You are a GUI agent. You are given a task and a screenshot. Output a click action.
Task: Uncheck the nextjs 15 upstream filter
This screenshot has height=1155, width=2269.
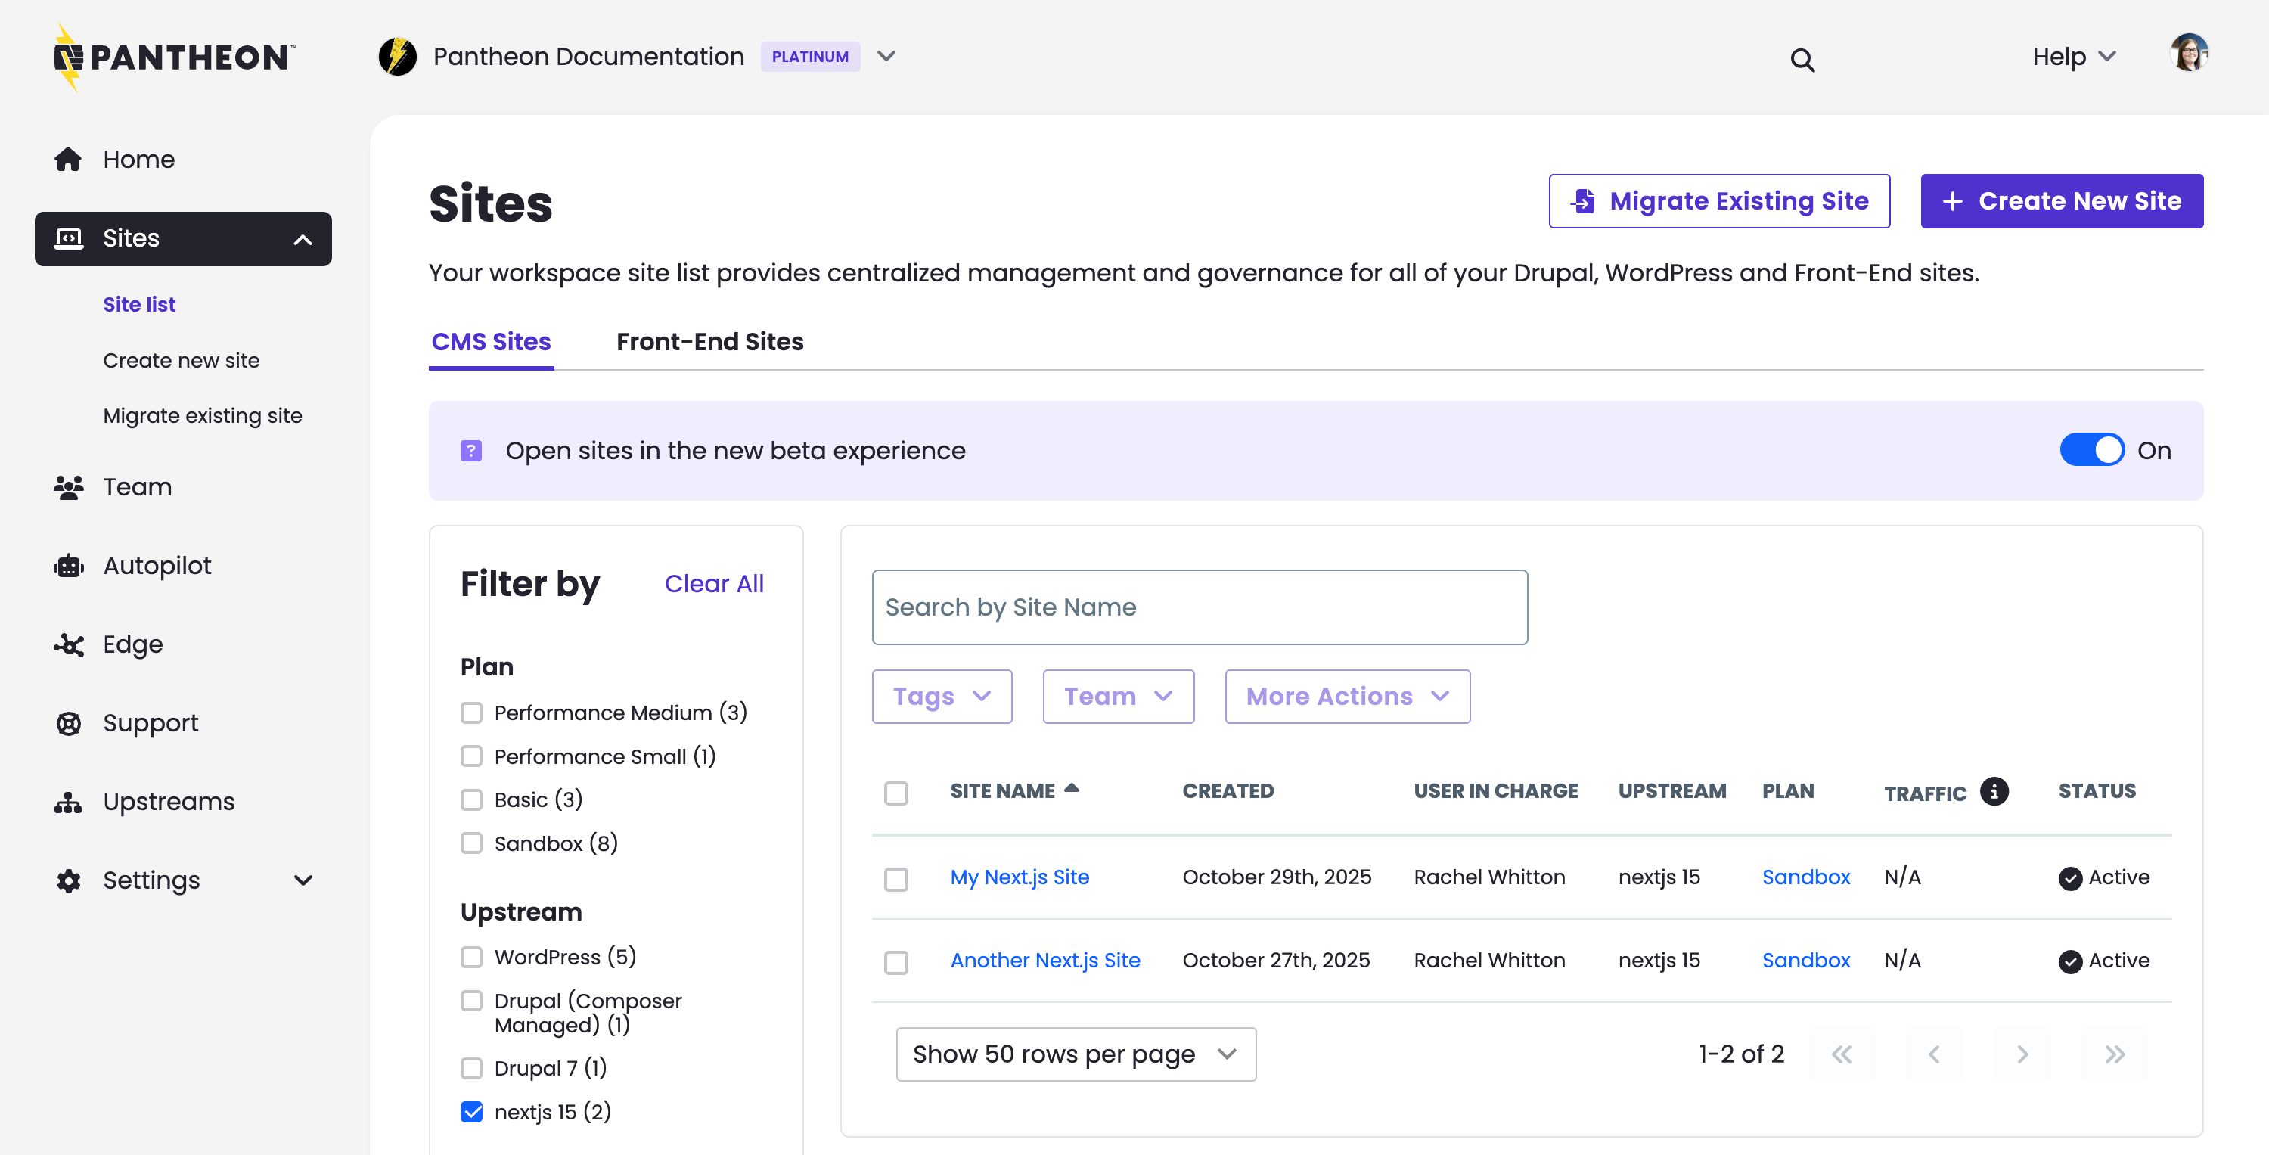pyautogui.click(x=472, y=1112)
